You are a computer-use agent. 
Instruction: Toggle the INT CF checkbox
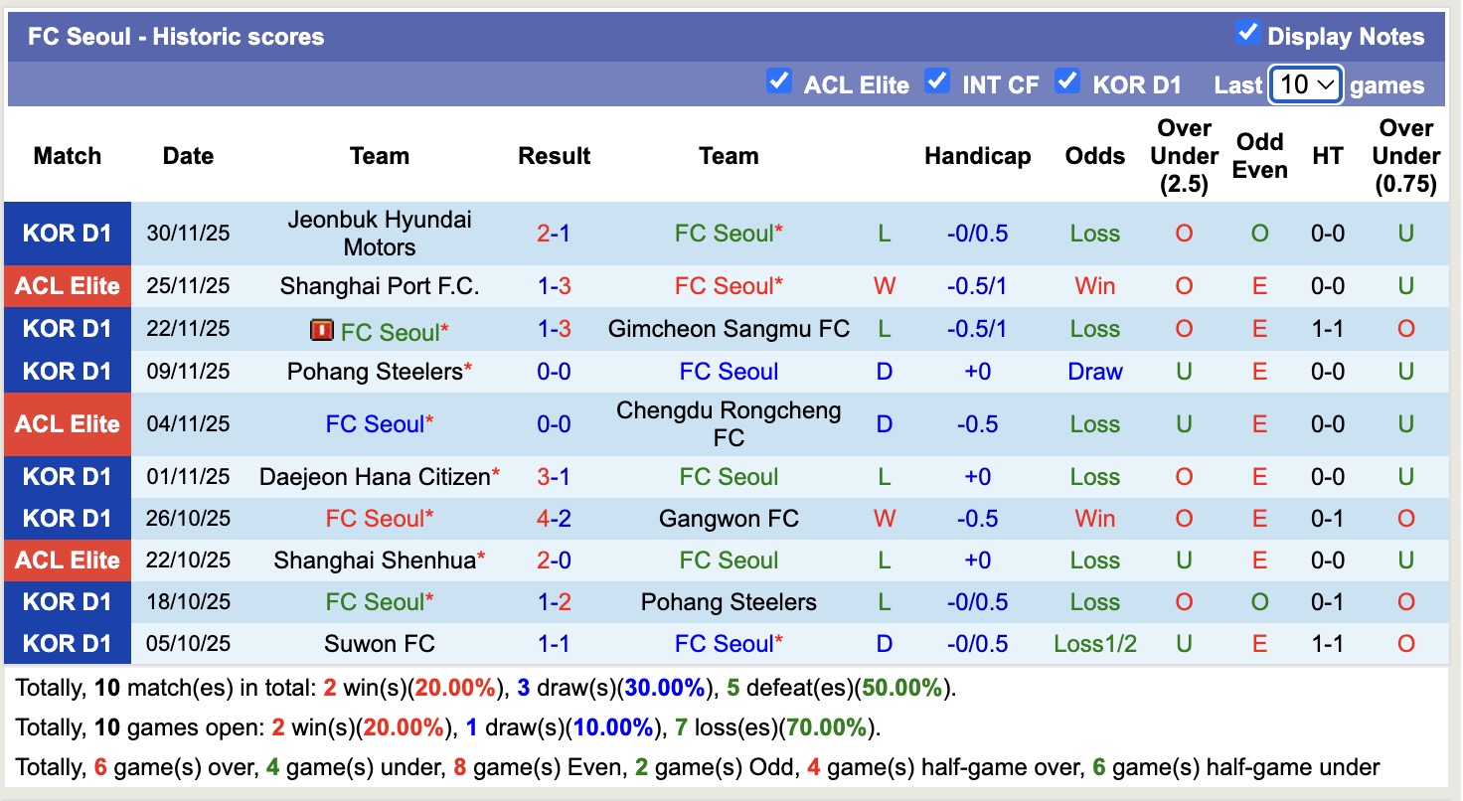tap(937, 82)
